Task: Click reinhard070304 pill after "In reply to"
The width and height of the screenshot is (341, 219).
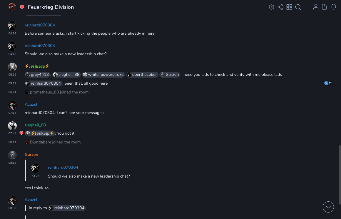Action: pyautogui.click(x=67, y=208)
